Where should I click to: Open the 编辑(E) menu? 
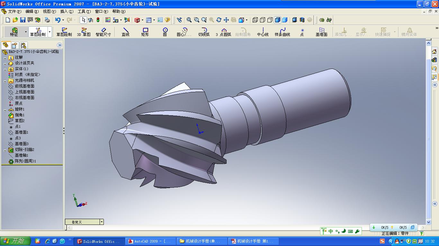tap(32, 11)
